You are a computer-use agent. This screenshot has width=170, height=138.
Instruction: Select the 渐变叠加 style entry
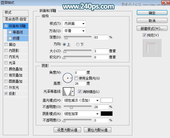tap(15, 75)
